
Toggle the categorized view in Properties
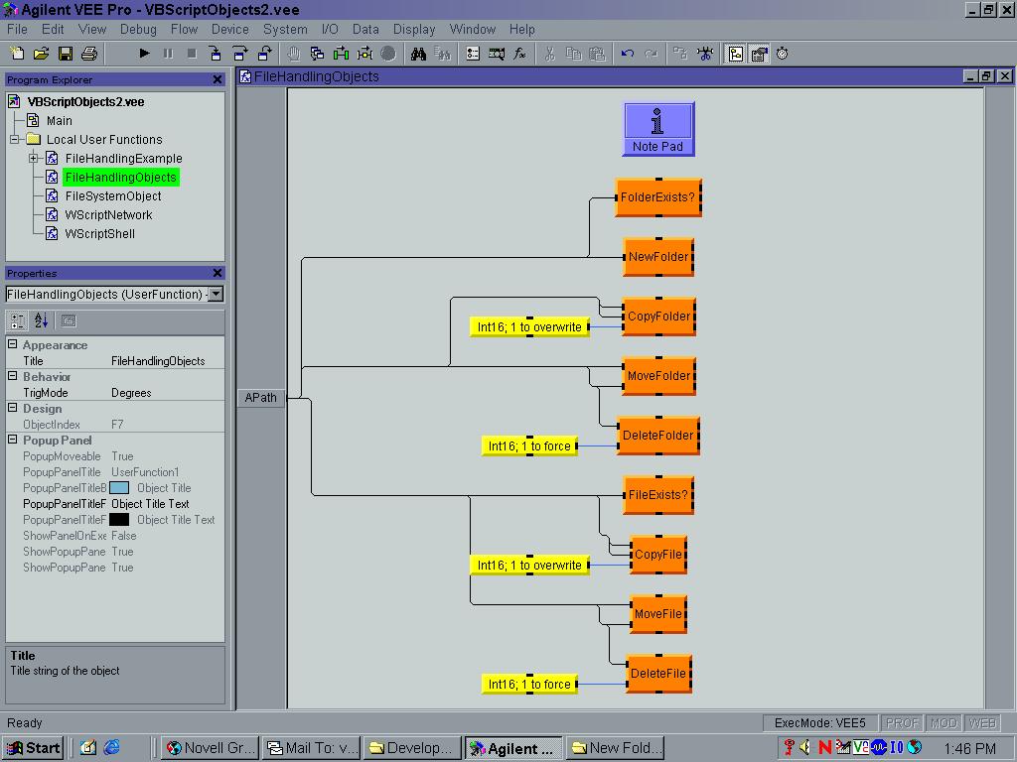click(18, 320)
